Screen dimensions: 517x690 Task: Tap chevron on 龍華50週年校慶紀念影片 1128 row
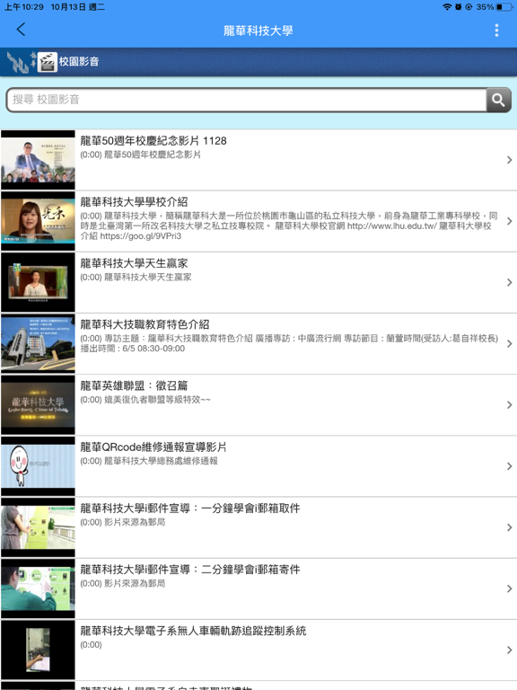click(510, 160)
